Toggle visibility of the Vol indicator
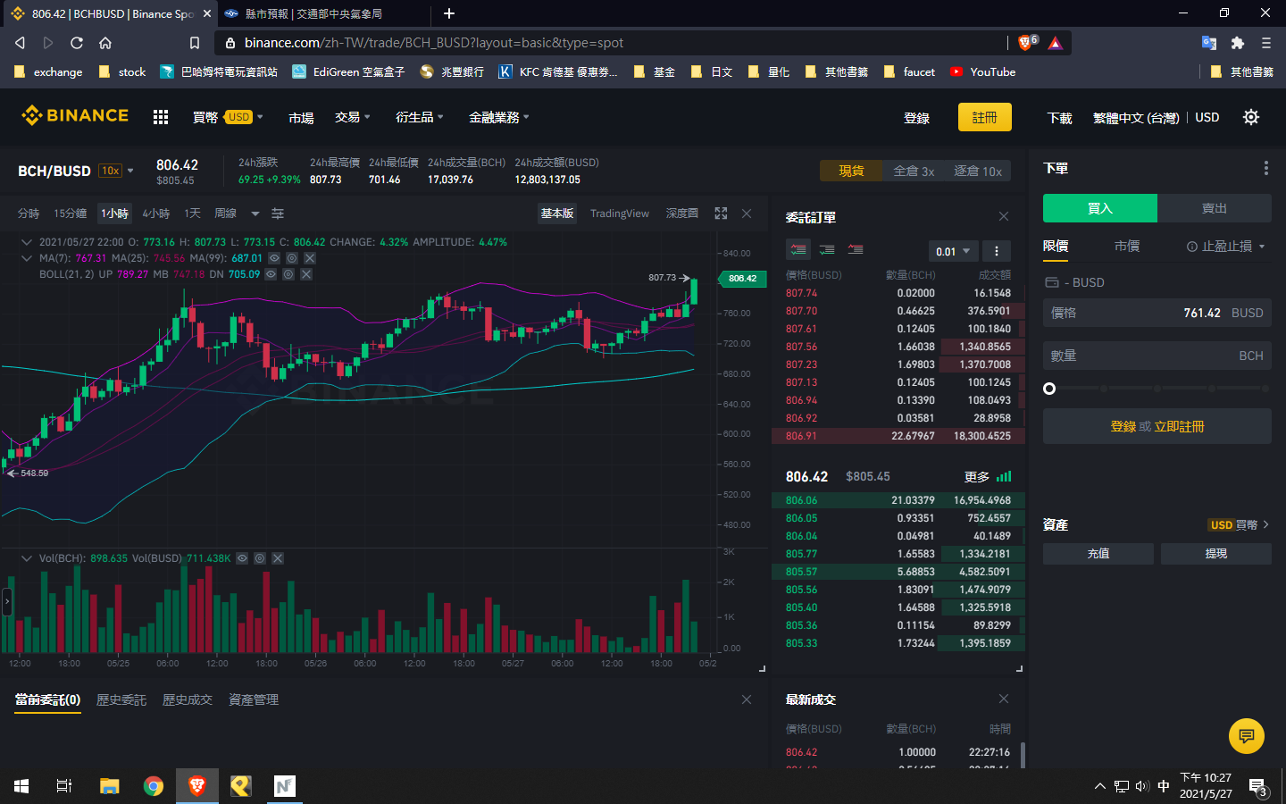Image resolution: width=1286 pixels, height=804 pixels. (242, 558)
